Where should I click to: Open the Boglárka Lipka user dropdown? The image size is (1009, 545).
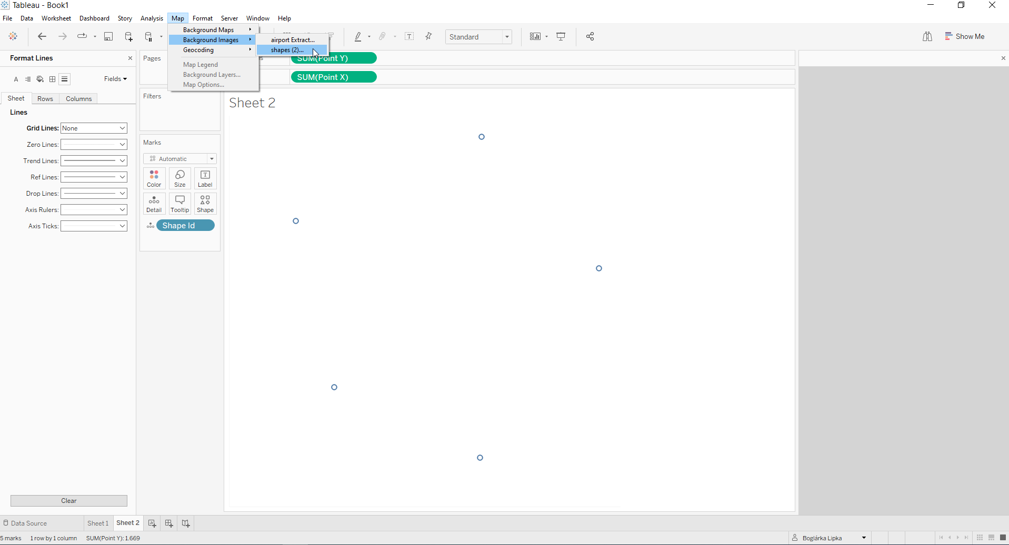830,538
